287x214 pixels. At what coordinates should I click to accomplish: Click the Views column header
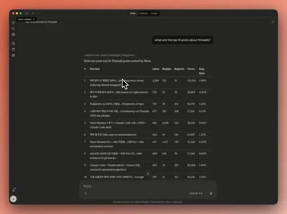point(191,69)
